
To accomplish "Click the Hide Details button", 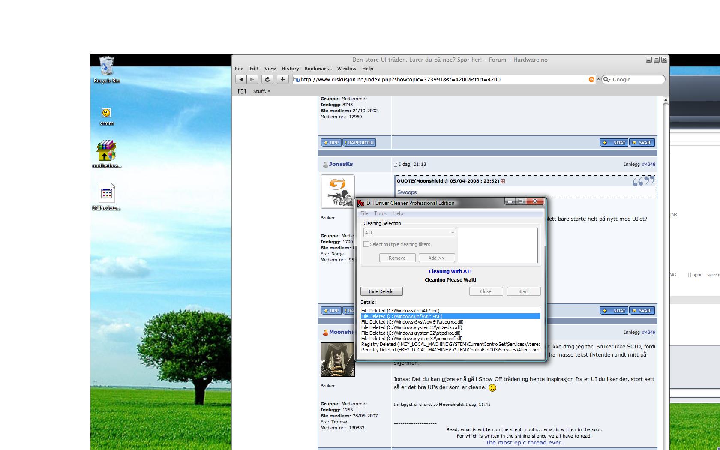I will pyautogui.click(x=381, y=291).
